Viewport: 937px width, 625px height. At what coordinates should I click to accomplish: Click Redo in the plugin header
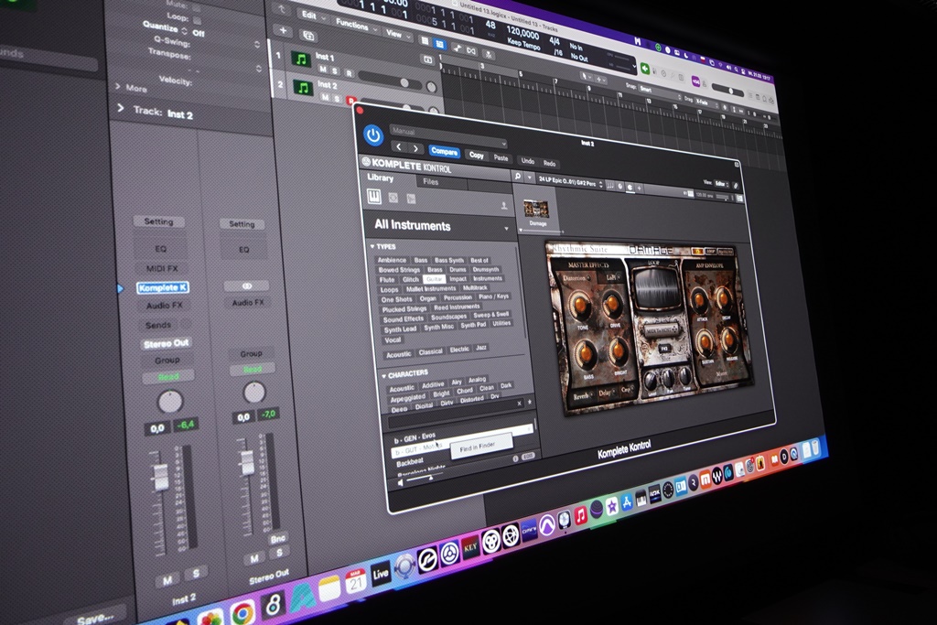[x=550, y=164]
